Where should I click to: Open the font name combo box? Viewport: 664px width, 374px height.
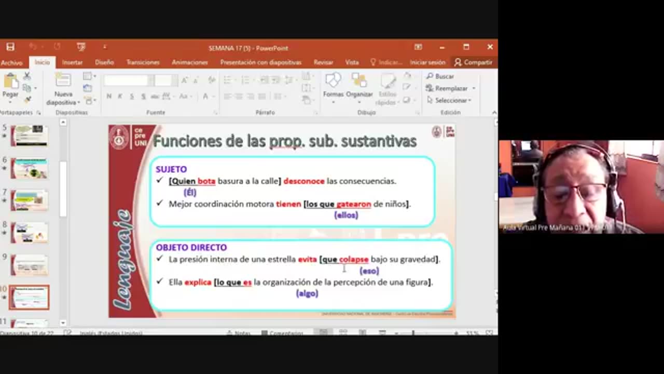[129, 81]
